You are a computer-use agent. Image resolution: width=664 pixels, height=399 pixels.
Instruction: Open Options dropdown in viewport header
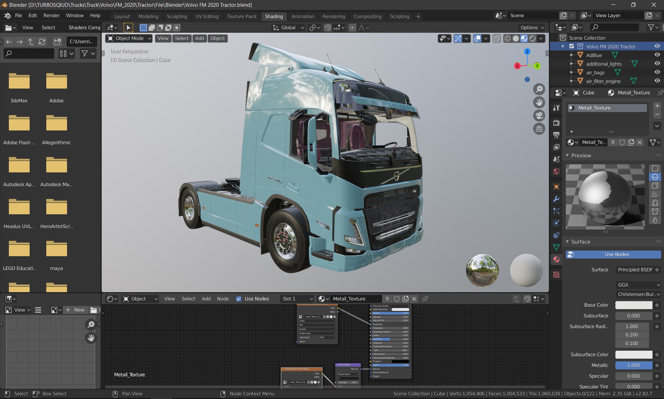(532, 28)
